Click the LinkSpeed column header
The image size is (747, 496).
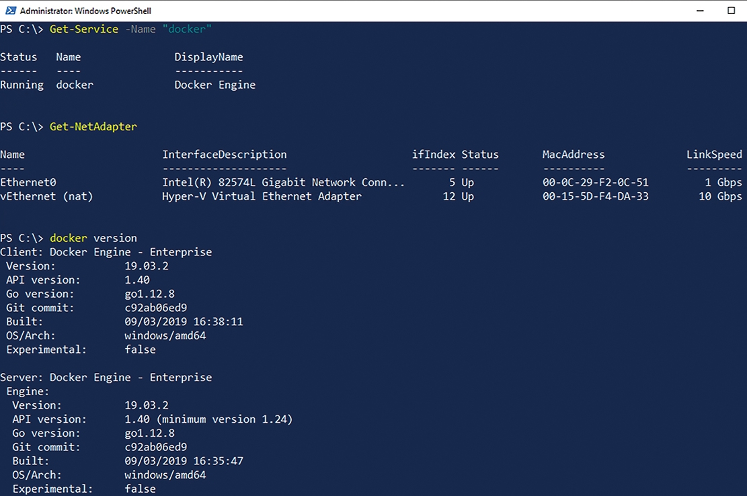[714, 155]
